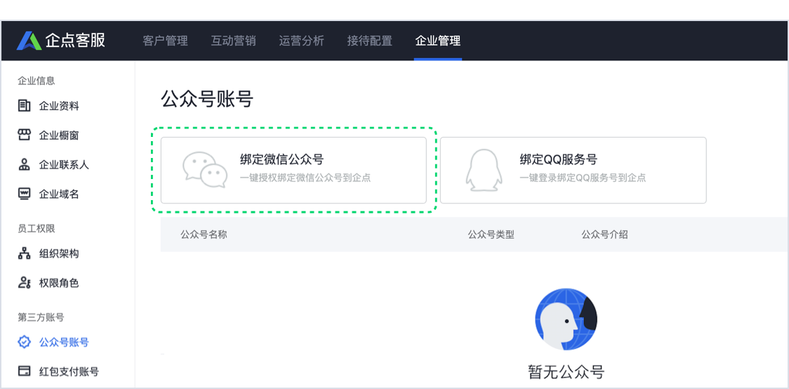This screenshot has height=389, width=789.
Task: Click the 权限角色 user-key icon
Action: (24, 283)
